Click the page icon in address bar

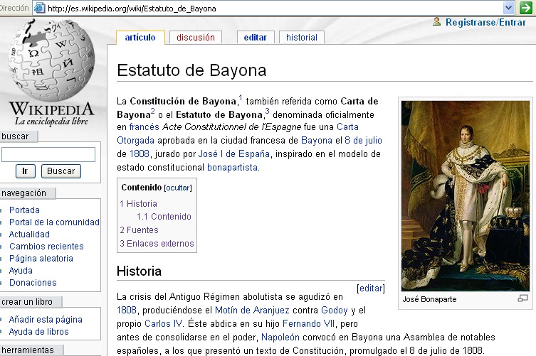pyautogui.click(x=40, y=8)
